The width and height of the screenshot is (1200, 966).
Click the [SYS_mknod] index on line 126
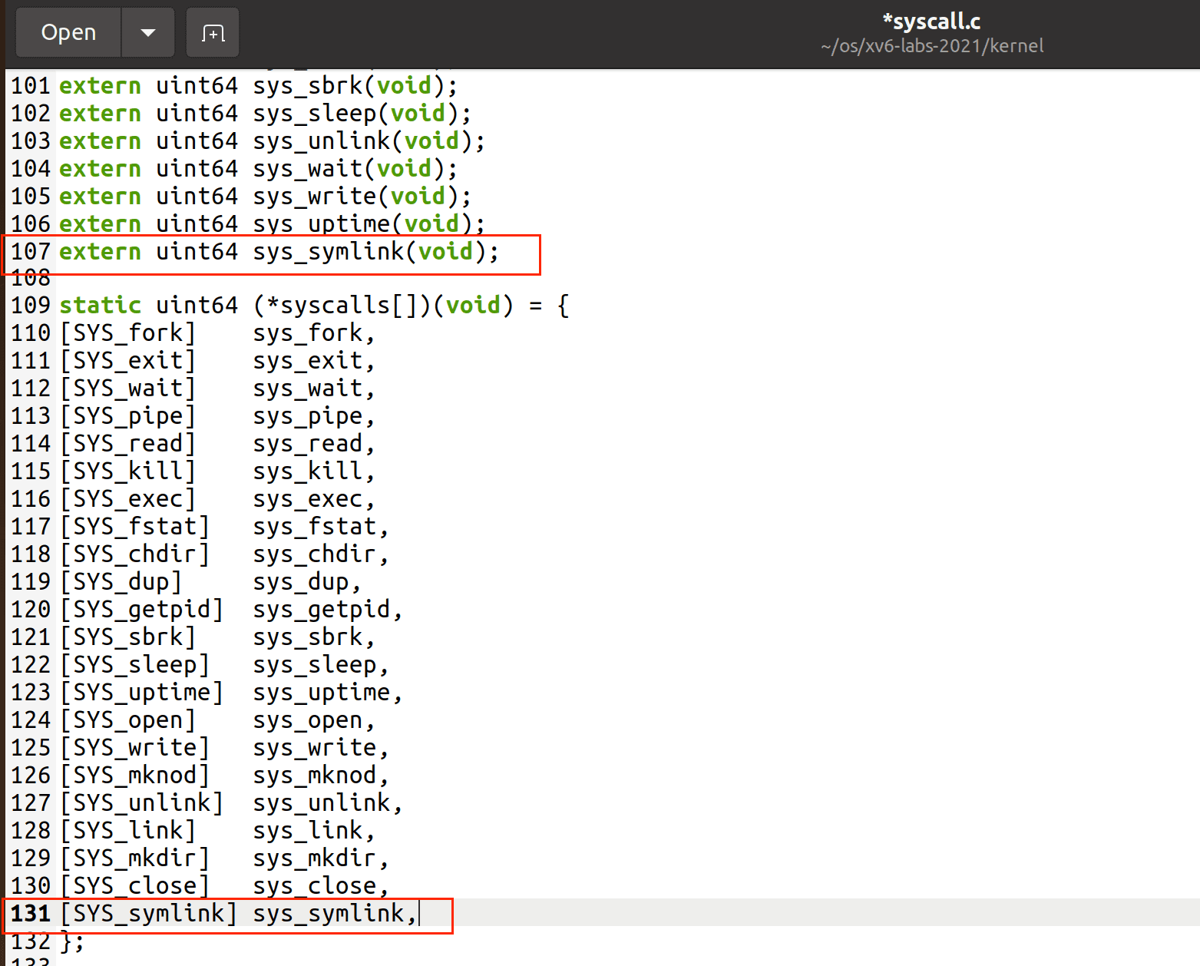[x=134, y=776]
